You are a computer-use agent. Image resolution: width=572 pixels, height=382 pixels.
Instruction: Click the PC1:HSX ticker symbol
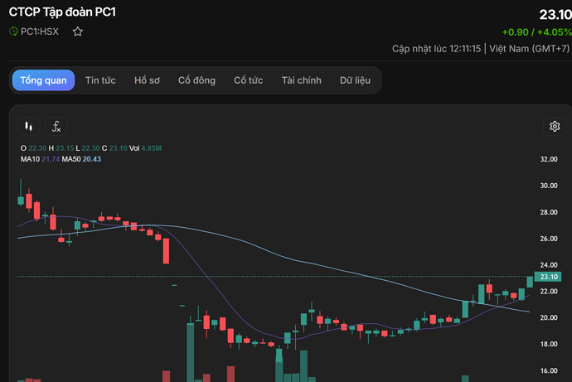click(40, 31)
